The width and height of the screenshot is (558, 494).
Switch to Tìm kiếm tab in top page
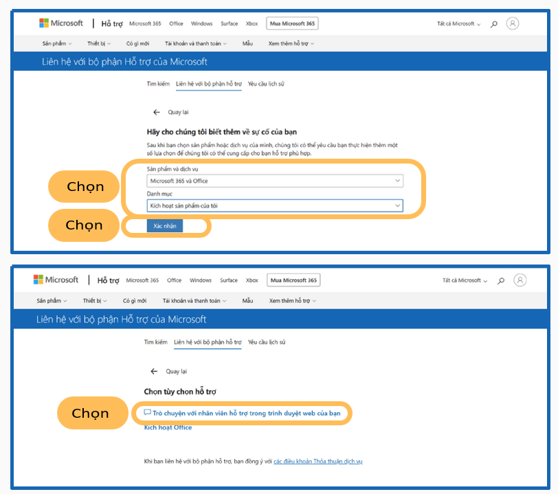158,84
